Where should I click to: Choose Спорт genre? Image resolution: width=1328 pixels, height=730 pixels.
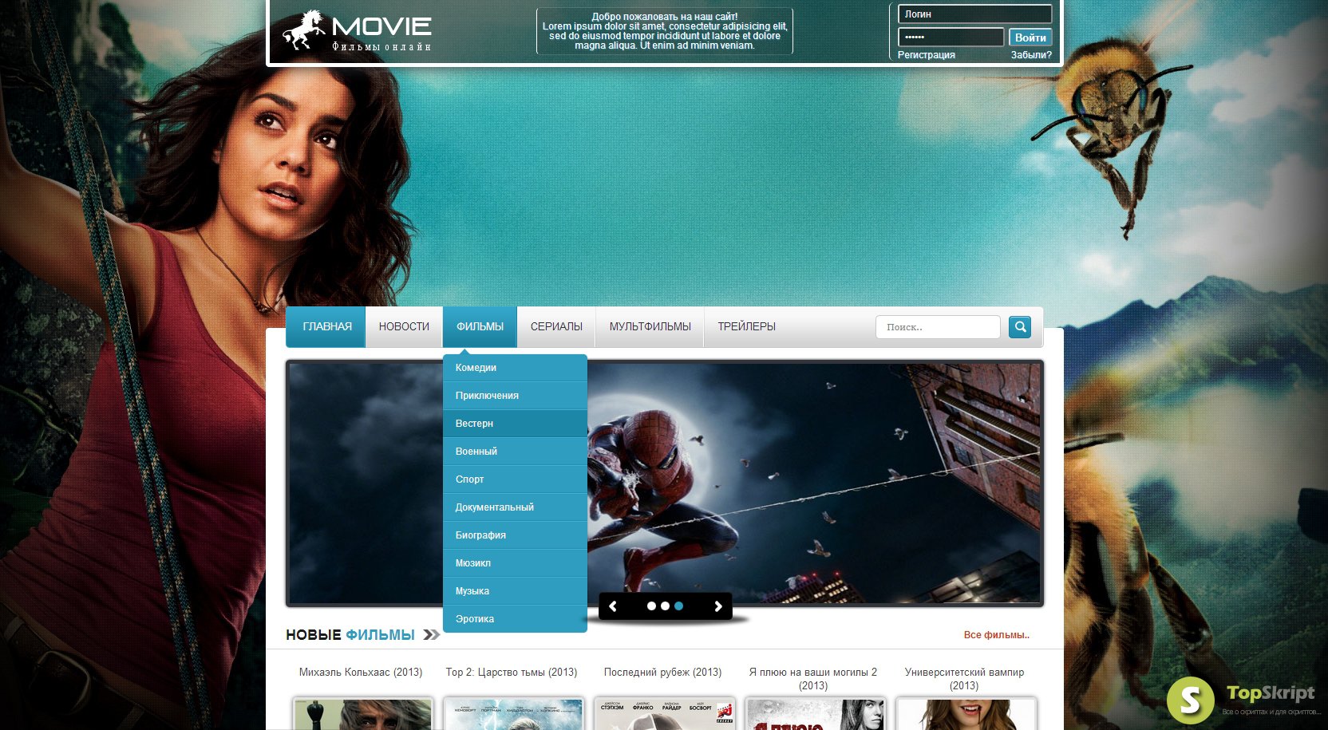(x=515, y=479)
